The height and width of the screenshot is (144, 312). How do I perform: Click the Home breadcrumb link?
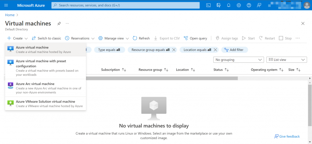click(x=10, y=15)
